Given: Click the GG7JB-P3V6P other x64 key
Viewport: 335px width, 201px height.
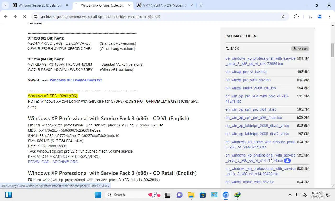Looking at the screenshot, I should coord(60,70).
